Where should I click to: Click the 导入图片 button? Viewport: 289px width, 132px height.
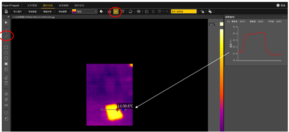[17, 12]
